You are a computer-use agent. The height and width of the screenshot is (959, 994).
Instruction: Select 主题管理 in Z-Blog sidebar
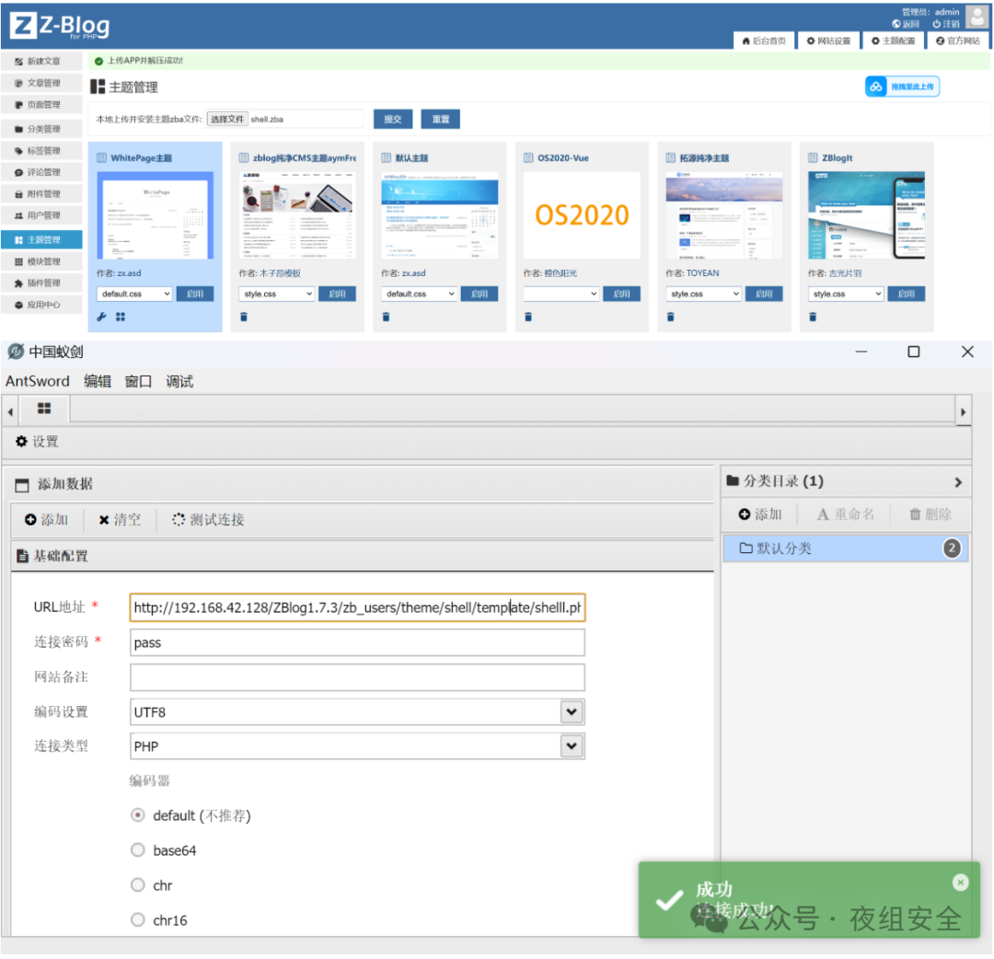point(41,239)
